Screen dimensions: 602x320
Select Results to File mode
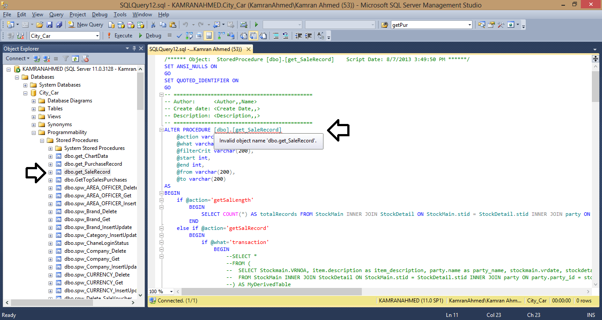pos(264,36)
